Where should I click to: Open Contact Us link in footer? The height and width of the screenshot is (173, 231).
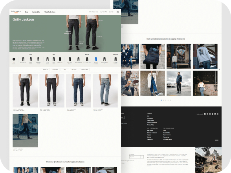tap(150, 139)
